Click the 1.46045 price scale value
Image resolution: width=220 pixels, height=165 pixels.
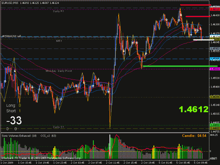[x=215, y=42]
